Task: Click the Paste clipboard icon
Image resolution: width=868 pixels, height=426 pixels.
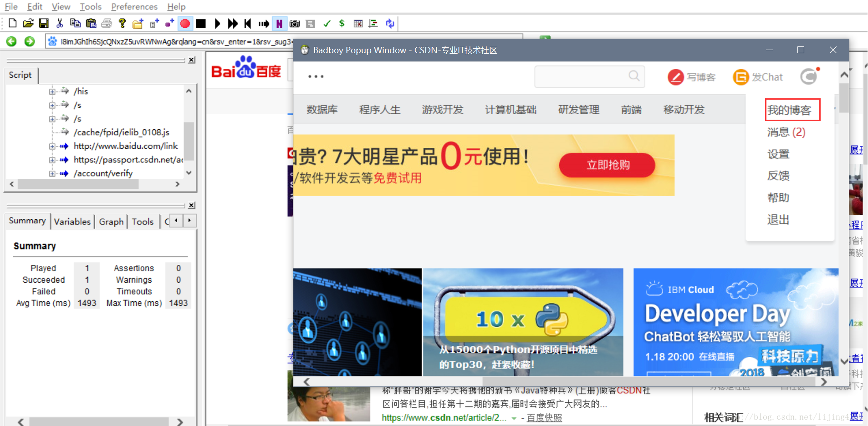Action: (x=91, y=23)
